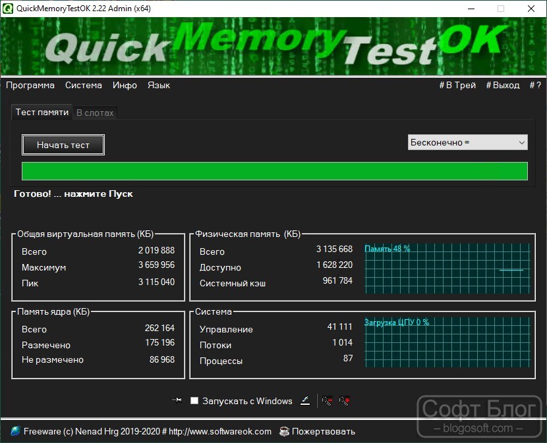Screen dimensions: 547x443
Task: Click the Пик value 3 115 040
Action: click(x=156, y=282)
